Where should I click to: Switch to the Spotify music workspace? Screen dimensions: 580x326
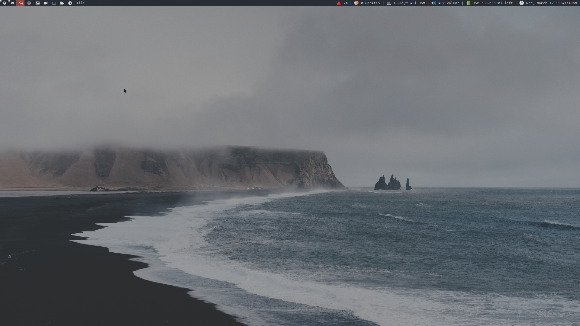29,3
